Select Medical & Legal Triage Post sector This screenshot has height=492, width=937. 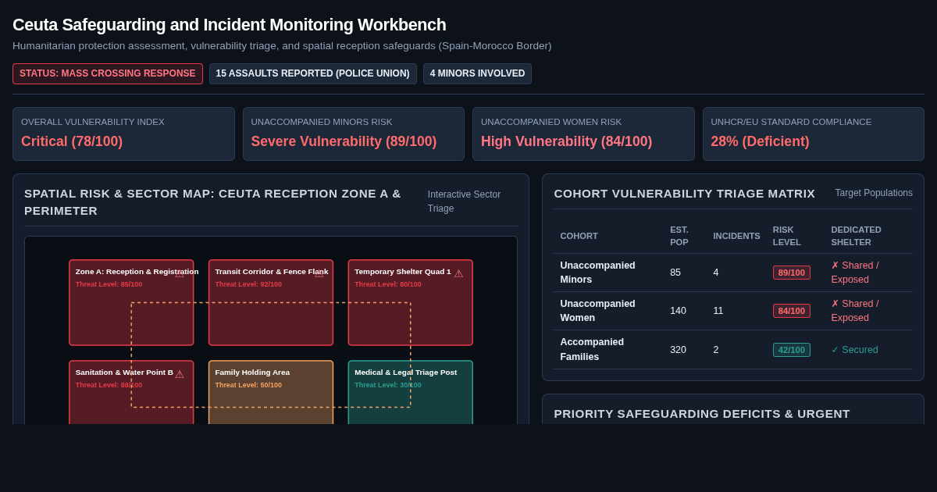[411, 392]
